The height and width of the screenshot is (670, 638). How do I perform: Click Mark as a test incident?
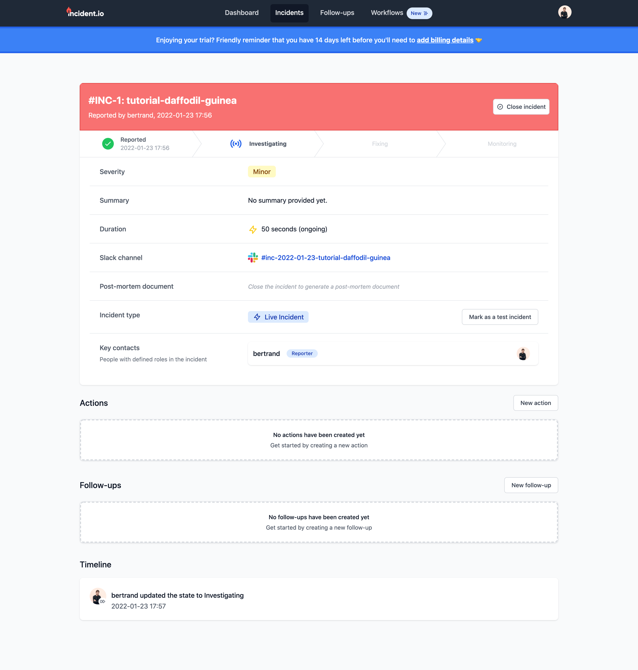pyautogui.click(x=500, y=317)
